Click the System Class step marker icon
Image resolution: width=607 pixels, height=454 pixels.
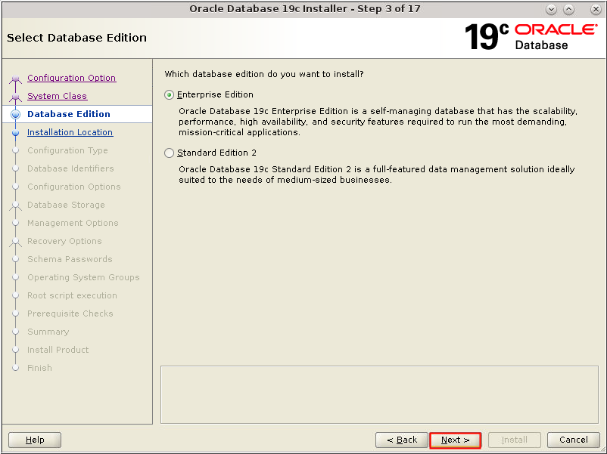click(x=17, y=96)
